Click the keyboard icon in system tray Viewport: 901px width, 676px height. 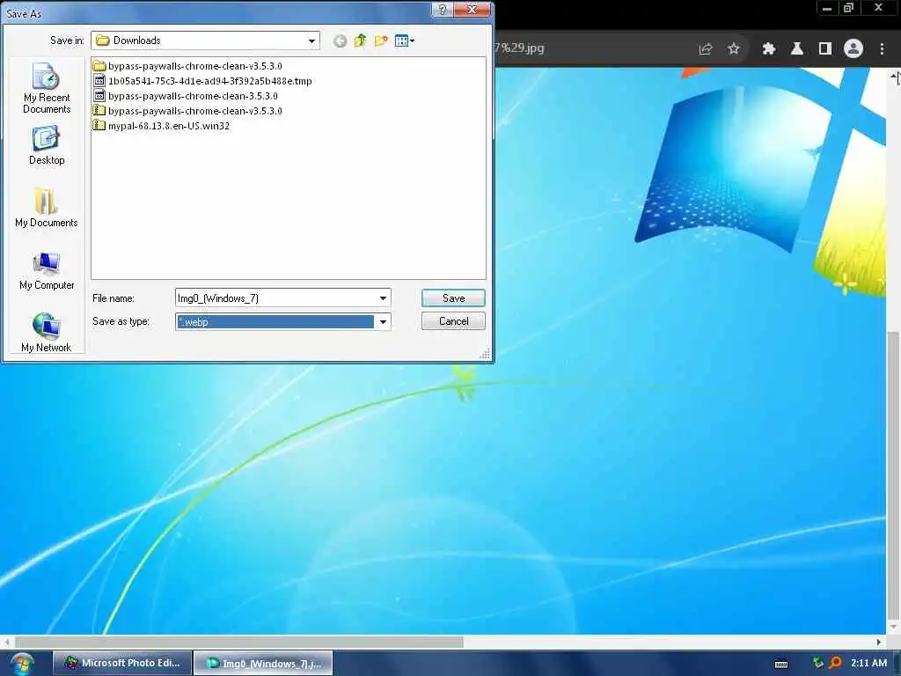click(781, 664)
